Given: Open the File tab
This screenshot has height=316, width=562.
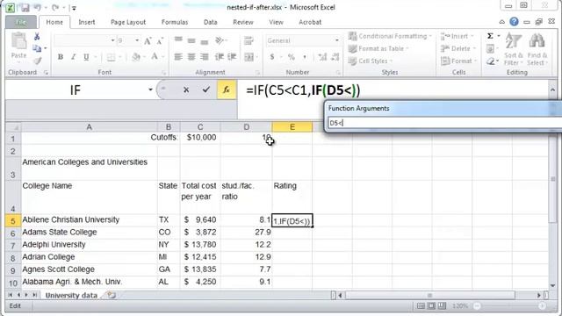Looking at the screenshot, I should coord(21,22).
